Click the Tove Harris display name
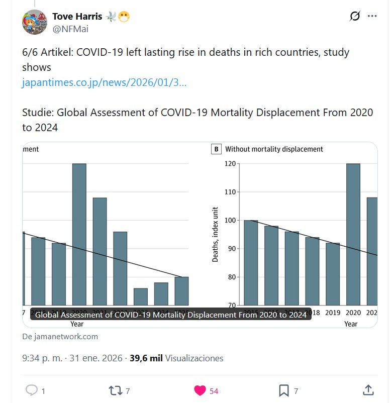Viewport: 392px width, 403px height. click(x=76, y=17)
